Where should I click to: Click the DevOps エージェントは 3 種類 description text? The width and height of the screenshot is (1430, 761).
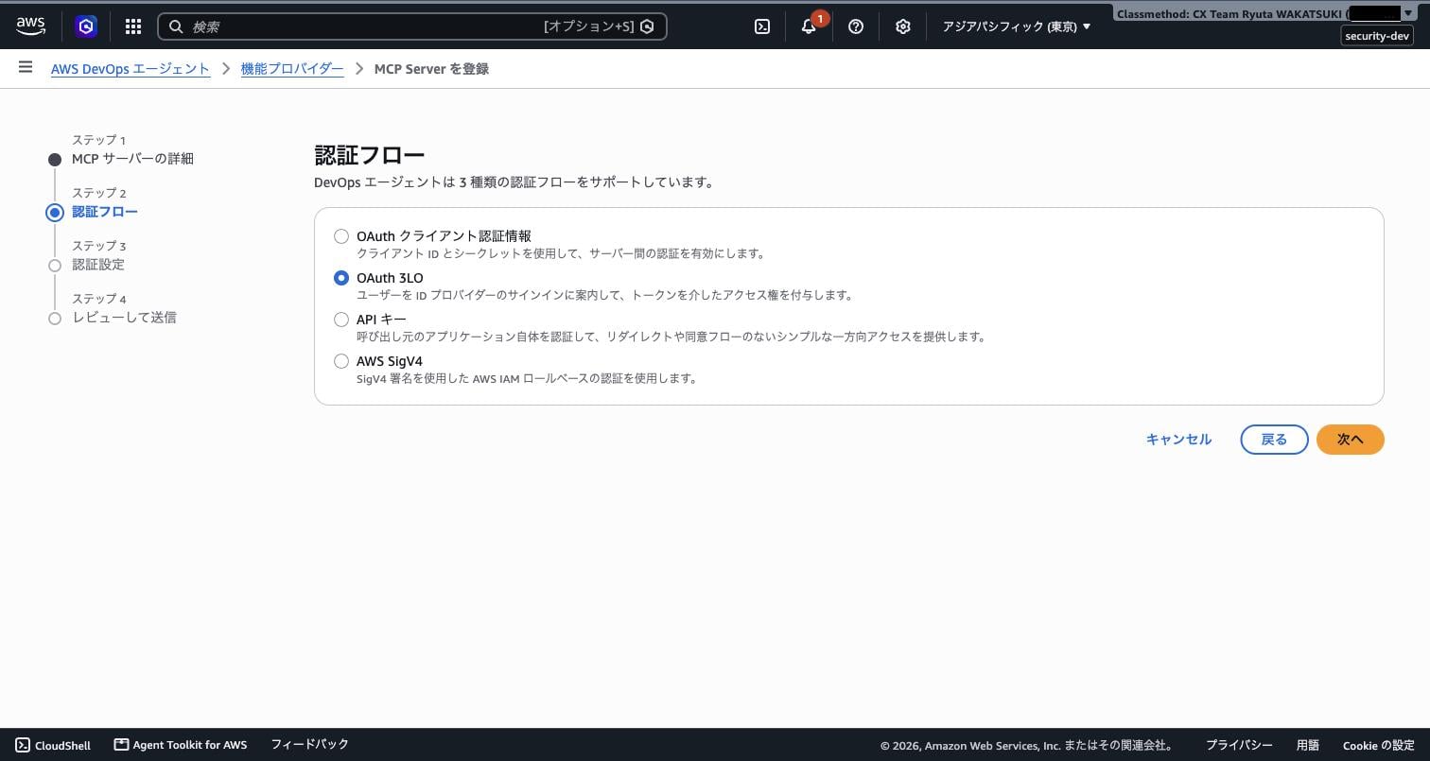point(514,182)
